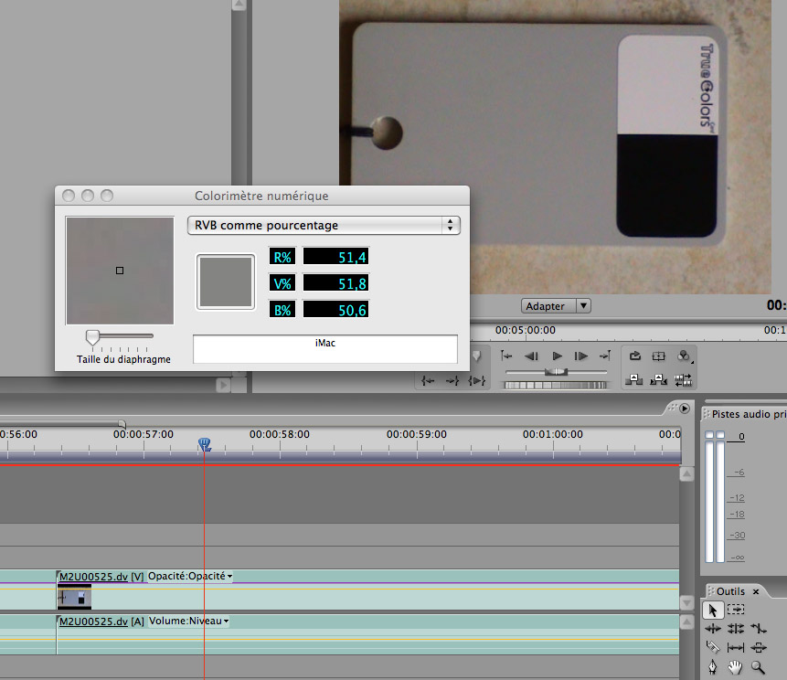Minimize the Colorimètre numérique window
Image resolution: width=787 pixels, height=680 pixels.
[x=88, y=196]
